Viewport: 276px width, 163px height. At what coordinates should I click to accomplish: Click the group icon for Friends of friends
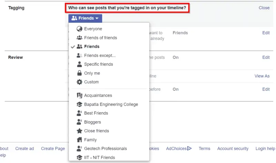tap(79, 38)
